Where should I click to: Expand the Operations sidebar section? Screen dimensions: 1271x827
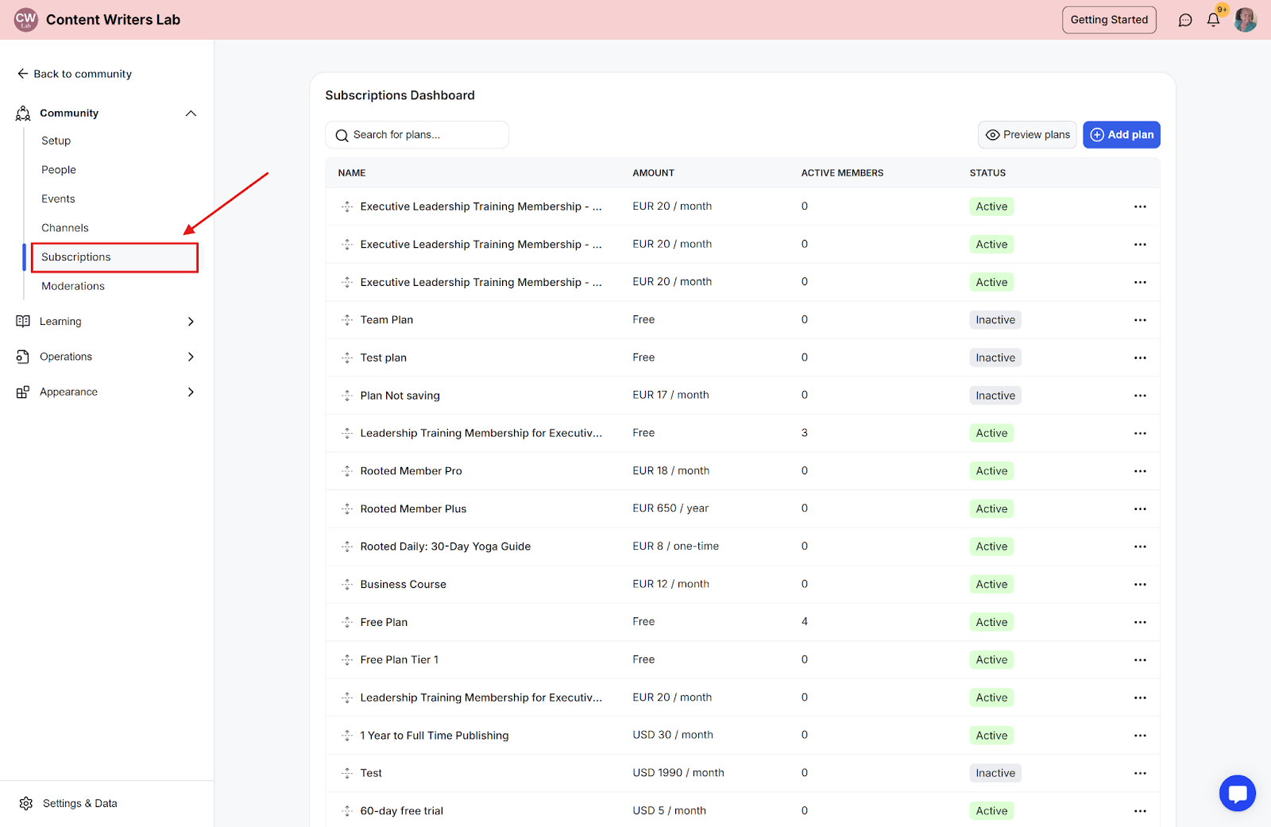pyautogui.click(x=191, y=357)
